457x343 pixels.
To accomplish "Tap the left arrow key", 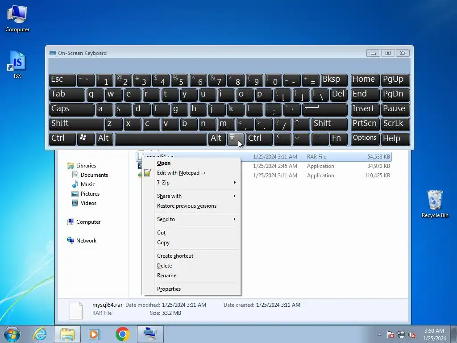I will [x=283, y=138].
